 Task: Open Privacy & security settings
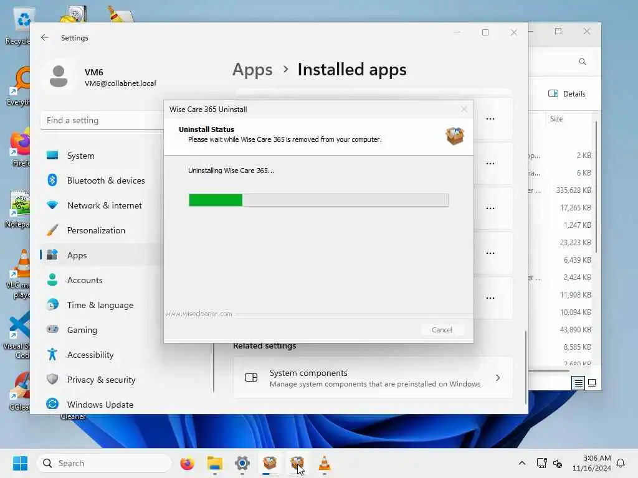[x=102, y=379]
